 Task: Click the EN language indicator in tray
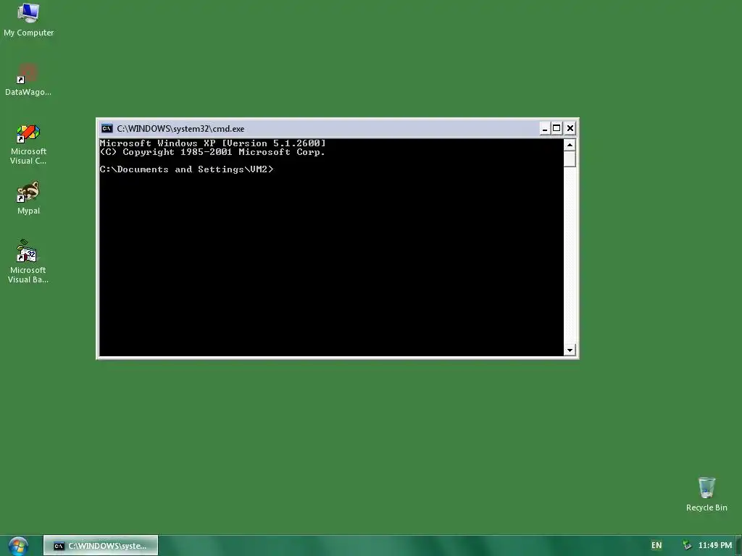[656, 545]
